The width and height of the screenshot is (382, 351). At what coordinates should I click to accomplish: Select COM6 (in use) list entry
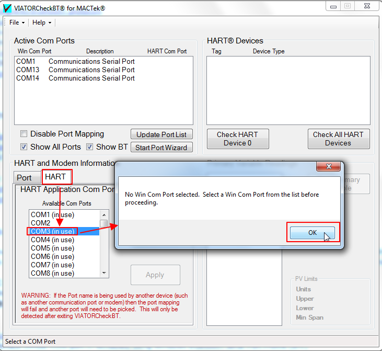64,257
